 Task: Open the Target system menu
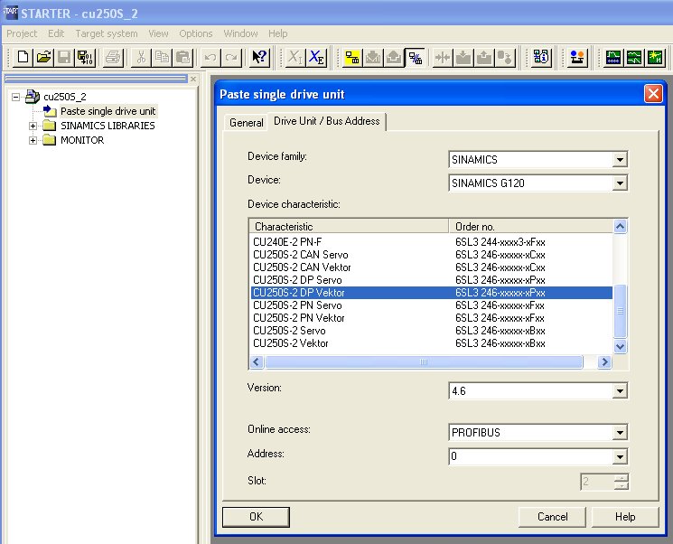tap(107, 33)
